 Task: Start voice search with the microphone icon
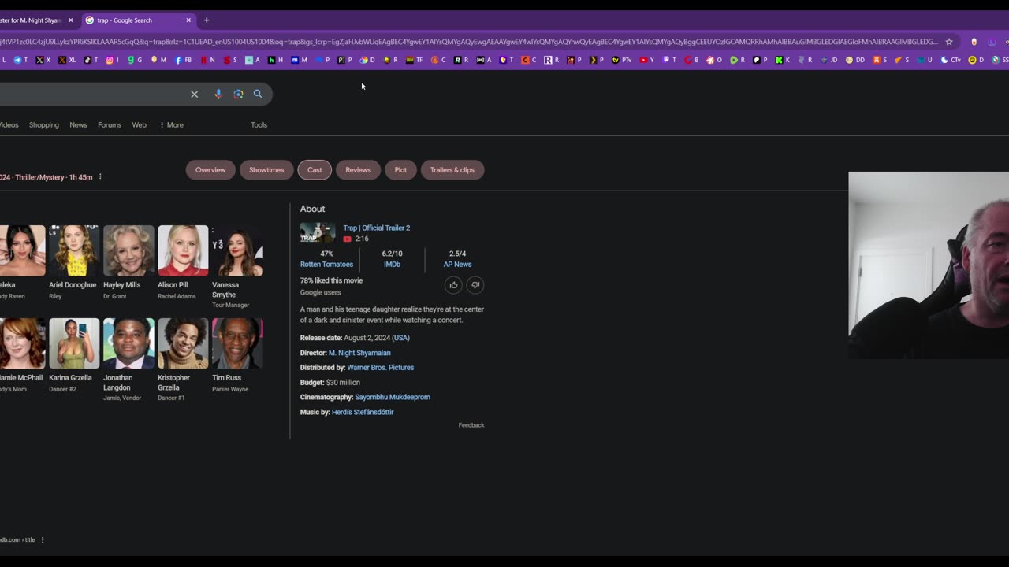(218, 94)
